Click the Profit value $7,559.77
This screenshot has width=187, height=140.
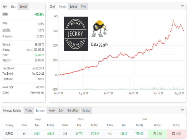pos(39,55)
